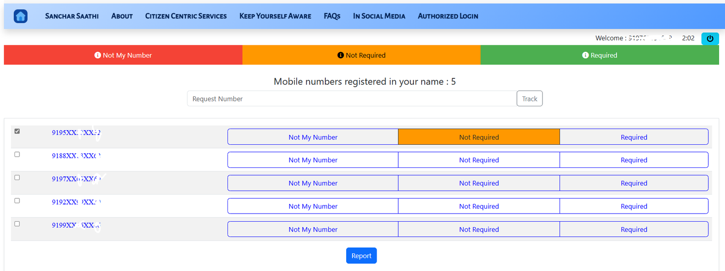Viewport: 725px width, 271px height.
Task: Go to FAQs in navigation bar
Action: pos(332,16)
